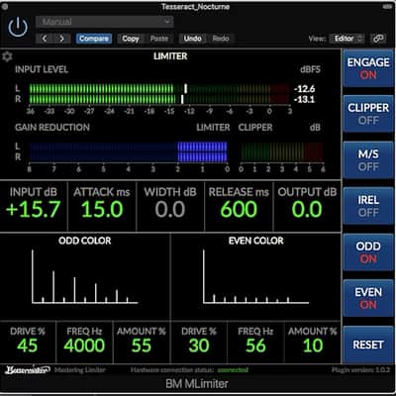Select the odd DRIVE % value 45
396x396 pixels.
[28, 346]
